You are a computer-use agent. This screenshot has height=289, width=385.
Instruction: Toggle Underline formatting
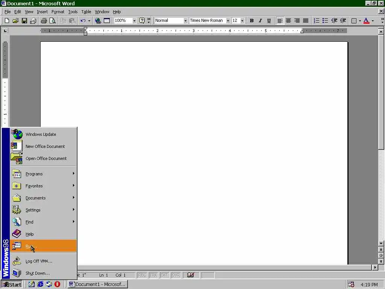[269, 21]
